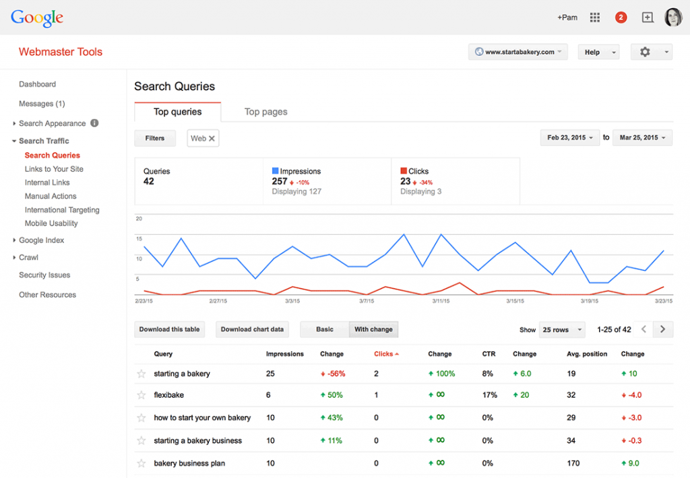Open the Help dropdown

598,52
